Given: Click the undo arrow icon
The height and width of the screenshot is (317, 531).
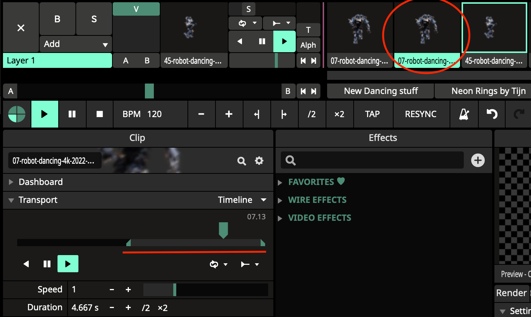Looking at the screenshot, I should pyautogui.click(x=492, y=114).
